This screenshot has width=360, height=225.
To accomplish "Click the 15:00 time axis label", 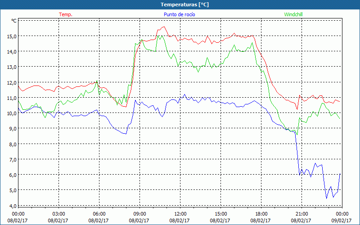I will point(220,214).
